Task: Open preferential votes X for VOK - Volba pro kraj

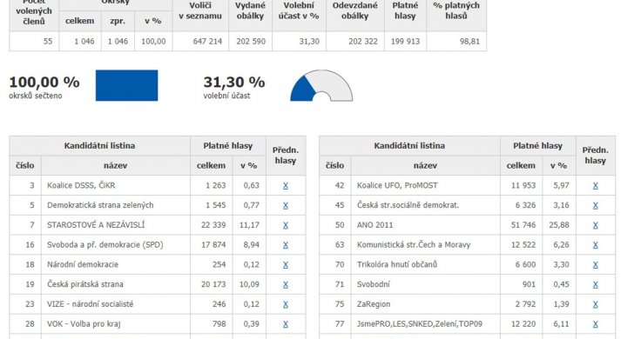Action: click(x=286, y=324)
